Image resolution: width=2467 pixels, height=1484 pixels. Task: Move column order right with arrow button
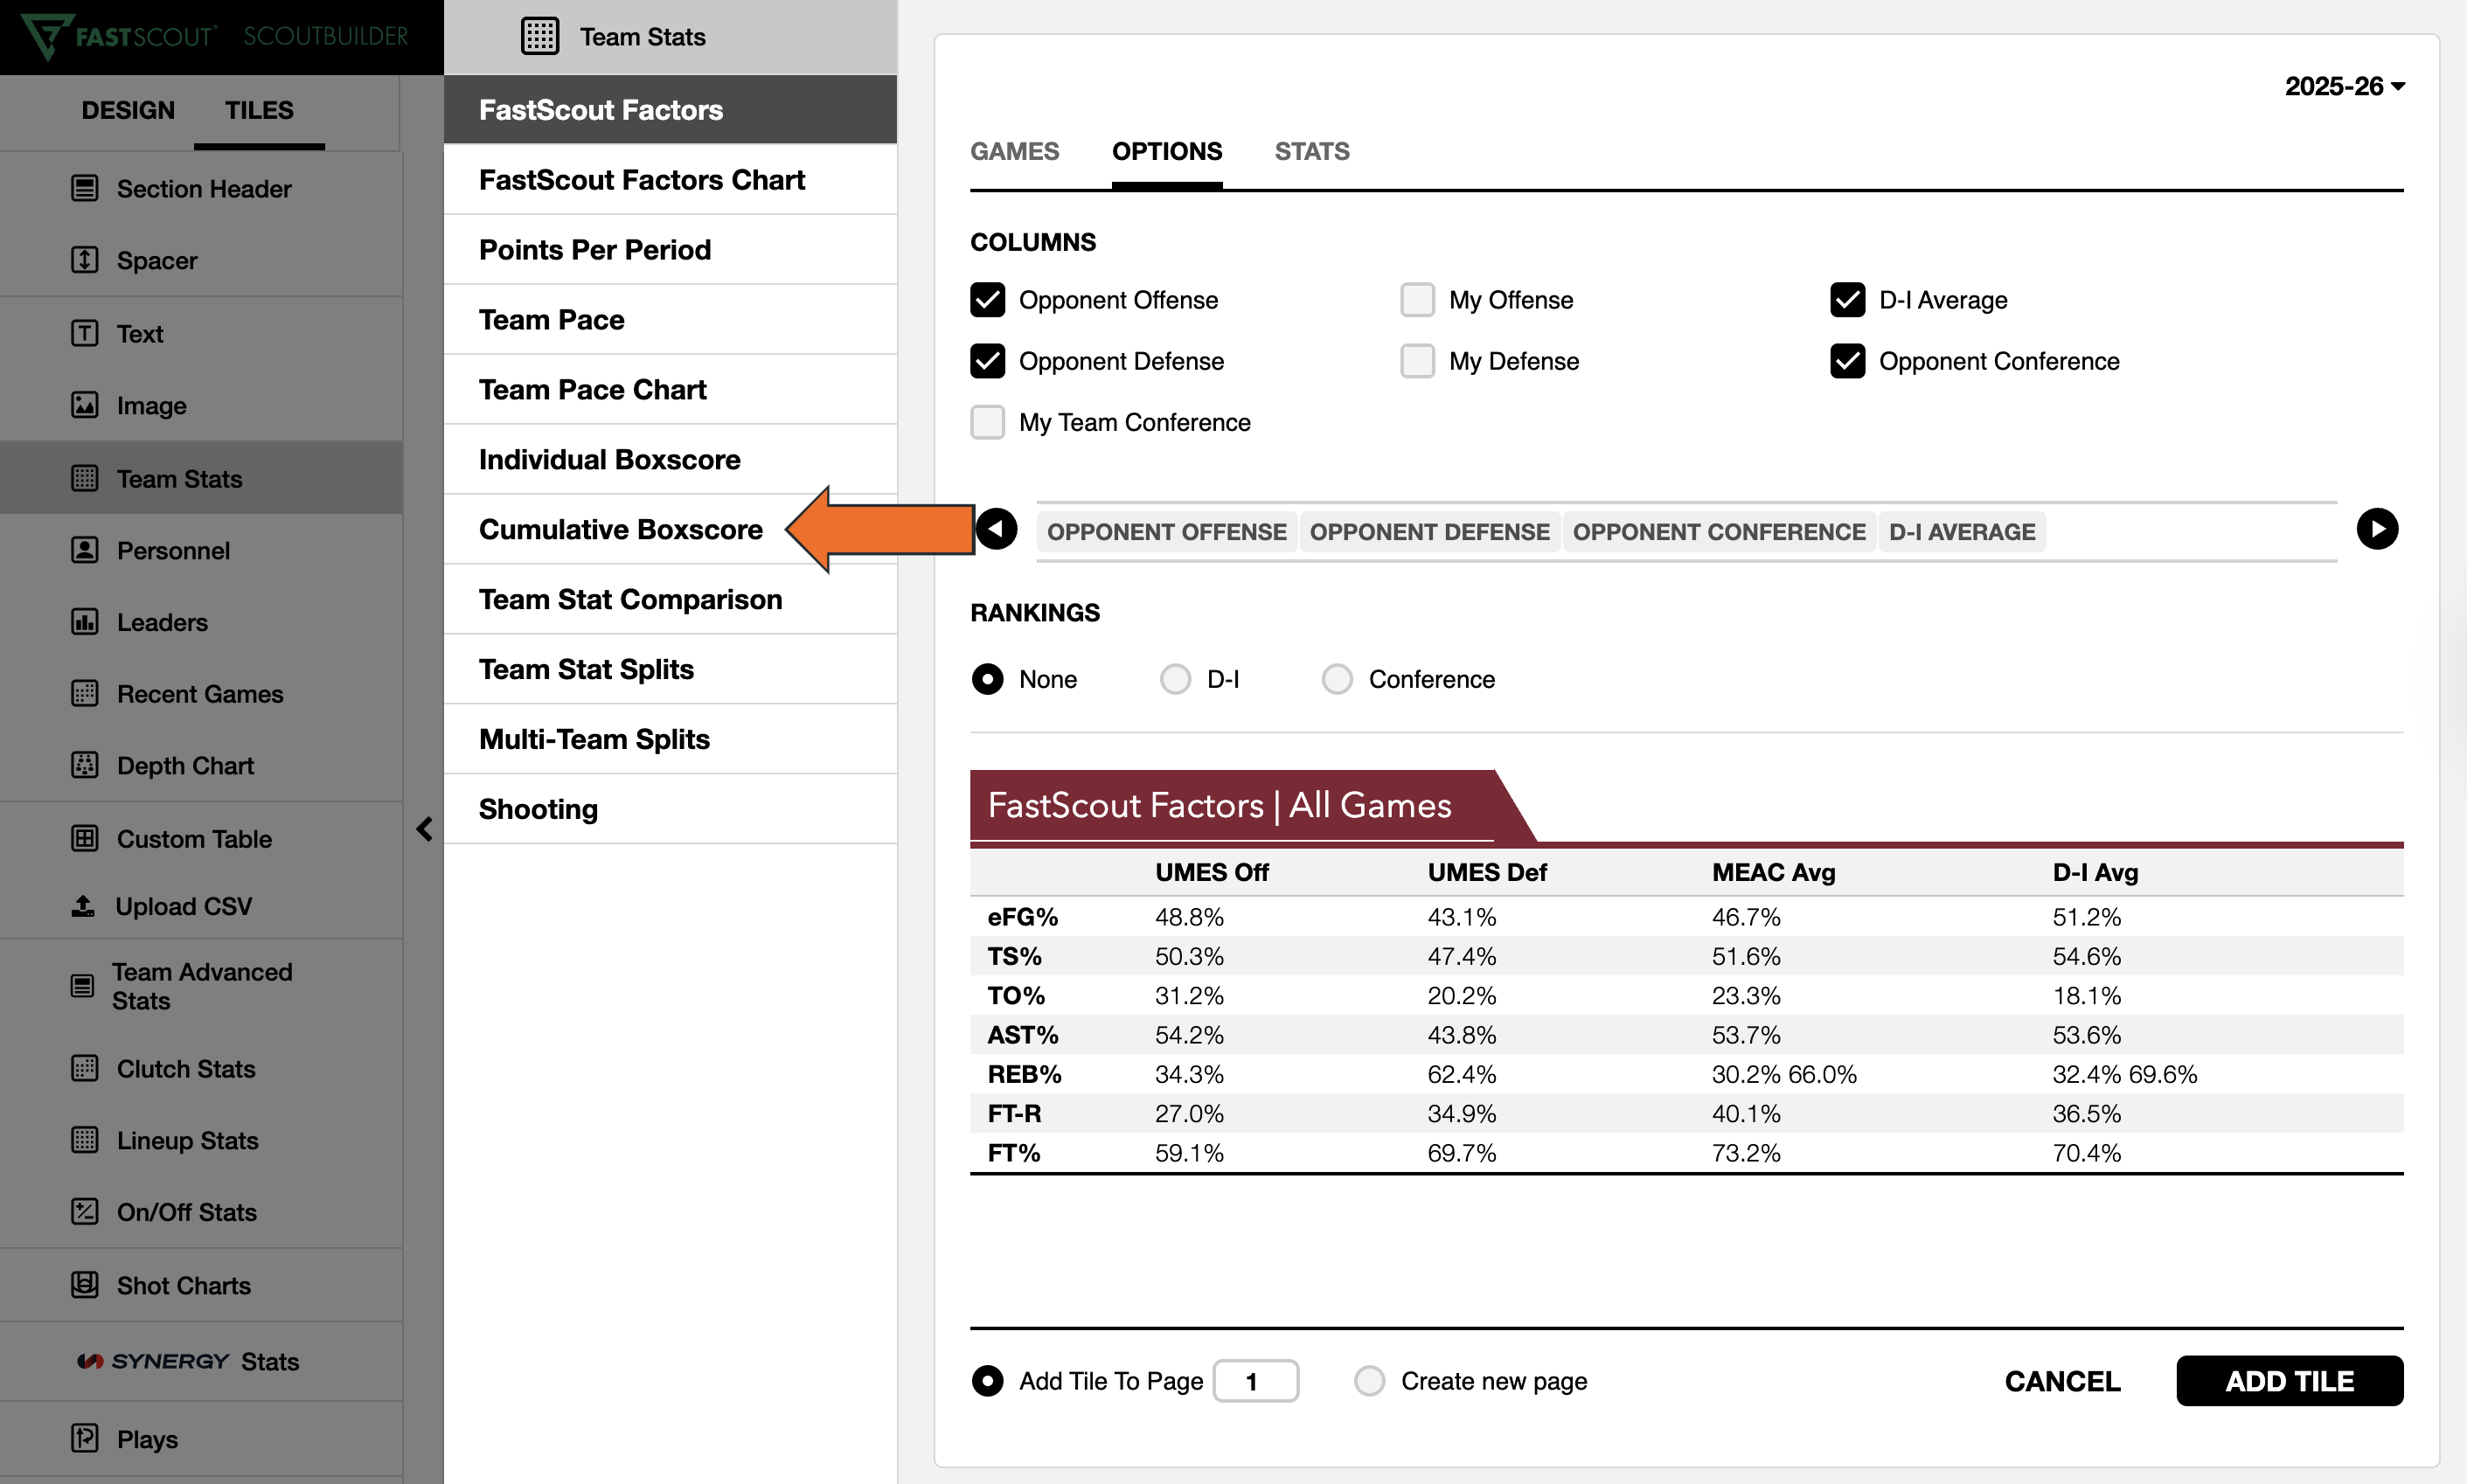click(x=2377, y=529)
